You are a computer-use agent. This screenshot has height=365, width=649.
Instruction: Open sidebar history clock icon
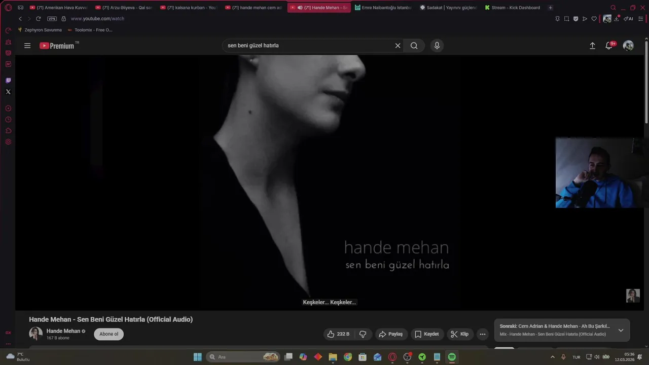tap(8, 120)
